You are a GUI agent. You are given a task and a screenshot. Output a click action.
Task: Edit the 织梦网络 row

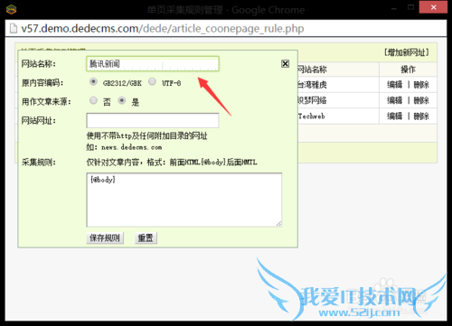pyautogui.click(x=395, y=100)
